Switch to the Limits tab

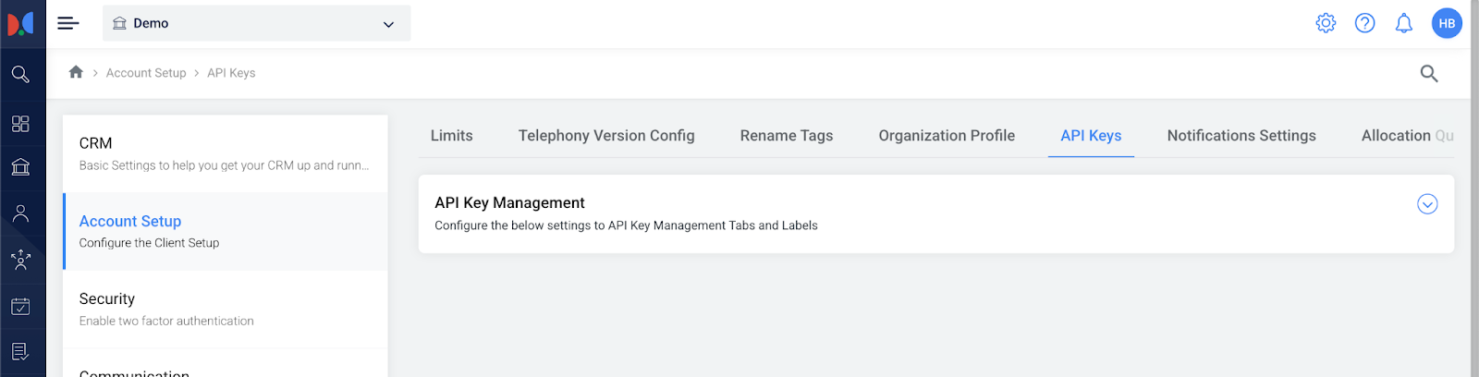pyautogui.click(x=451, y=136)
